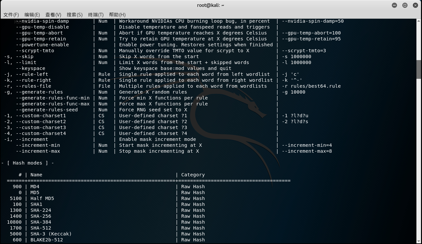Open the 终端(T) menu

[x=96, y=14]
